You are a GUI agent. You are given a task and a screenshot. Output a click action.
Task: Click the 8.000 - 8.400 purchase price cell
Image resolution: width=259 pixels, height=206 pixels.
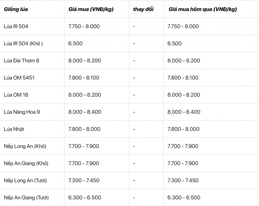(x=84, y=112)
